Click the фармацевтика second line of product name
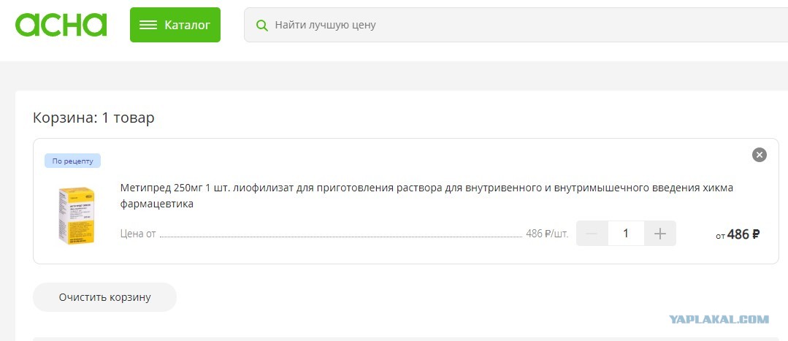The image size is (788, 341). click(x=157, y=204)
